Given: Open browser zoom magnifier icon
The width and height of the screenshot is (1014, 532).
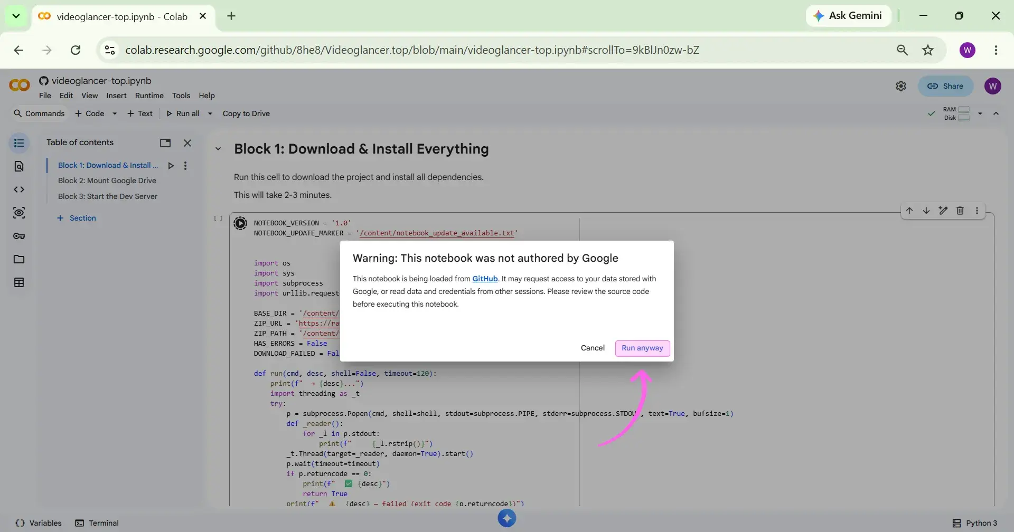Looking at the screenshot, I should 902,50.
